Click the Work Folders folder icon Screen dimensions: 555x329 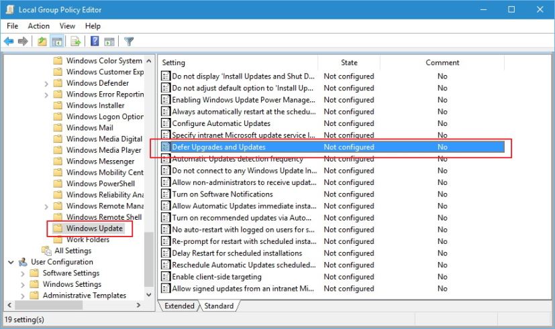point(58,240)
